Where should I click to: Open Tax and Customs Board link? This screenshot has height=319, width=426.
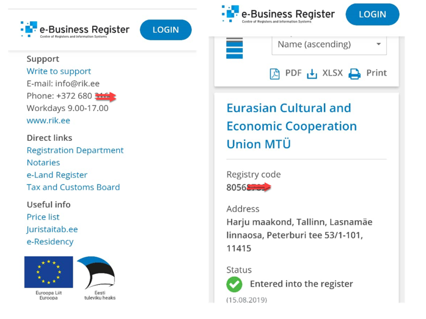[x=73, y=187]
